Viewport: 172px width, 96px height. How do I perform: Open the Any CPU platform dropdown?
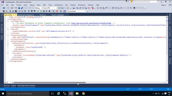tap(50, 8)
